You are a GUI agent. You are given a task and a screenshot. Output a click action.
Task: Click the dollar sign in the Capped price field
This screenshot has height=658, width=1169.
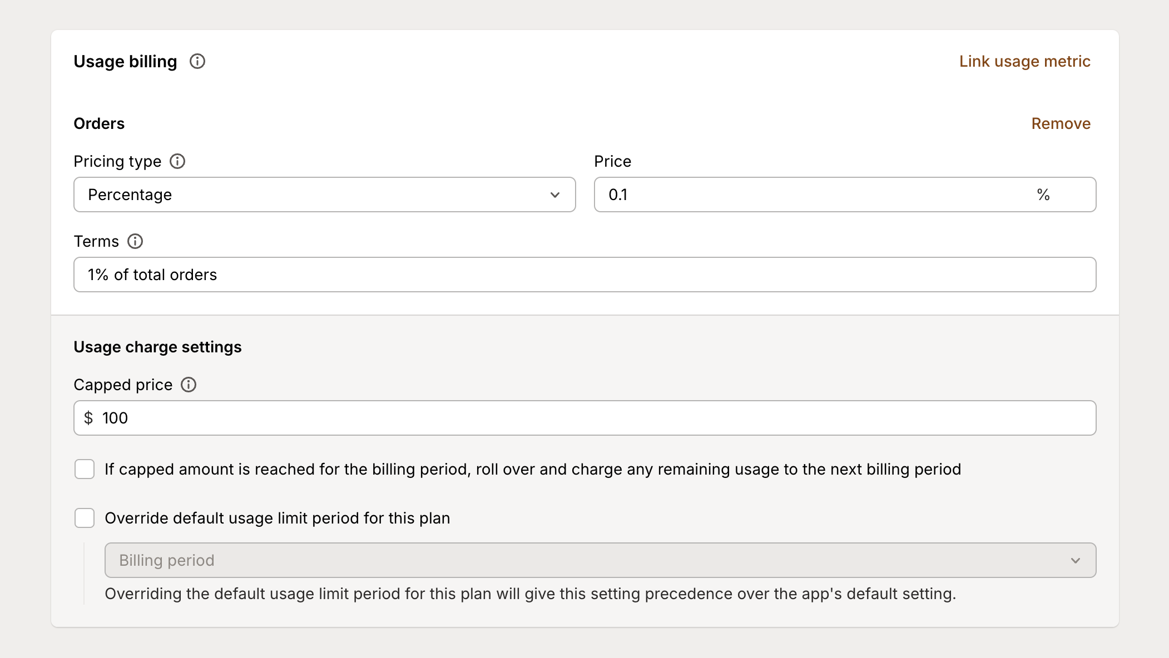coord(89,417)
